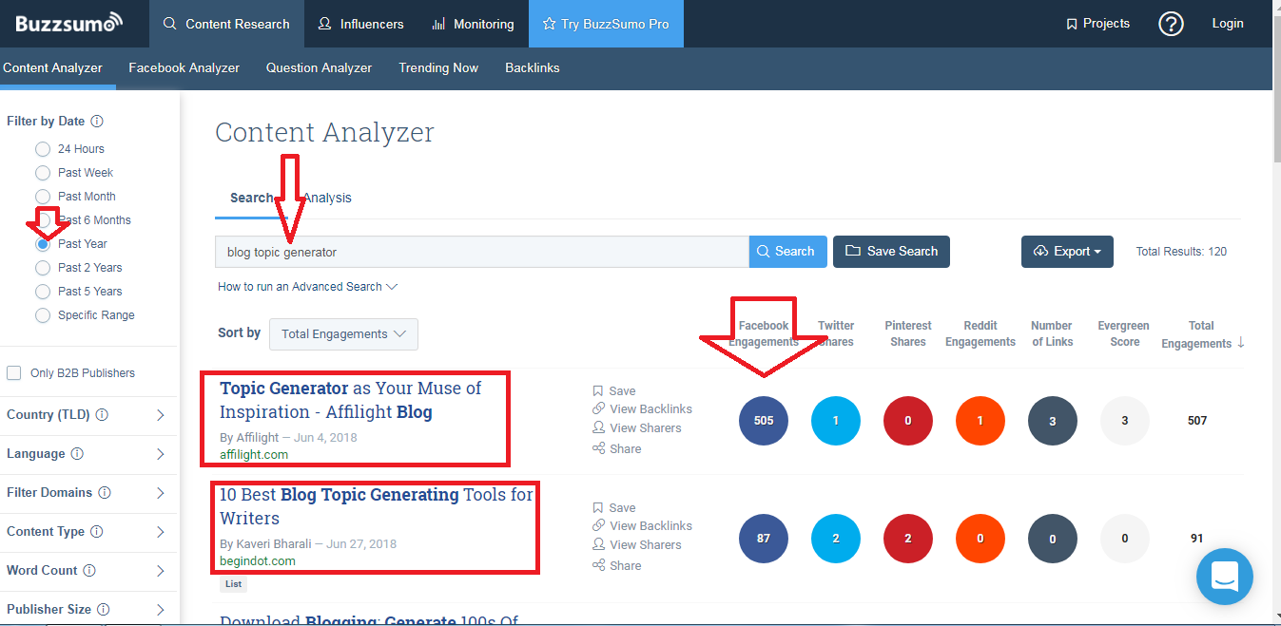
Task: Click the 505 Facebook engagements circle
Action: coord(764,421)
